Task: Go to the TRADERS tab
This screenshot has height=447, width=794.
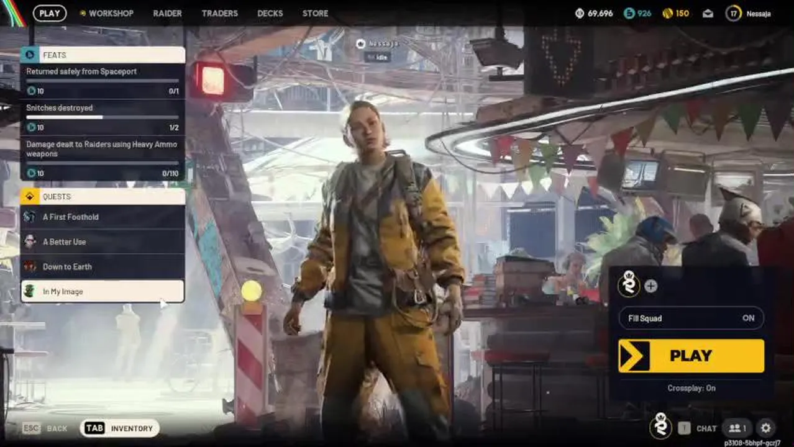Action: pyautogui.click(x=220, y=13)
